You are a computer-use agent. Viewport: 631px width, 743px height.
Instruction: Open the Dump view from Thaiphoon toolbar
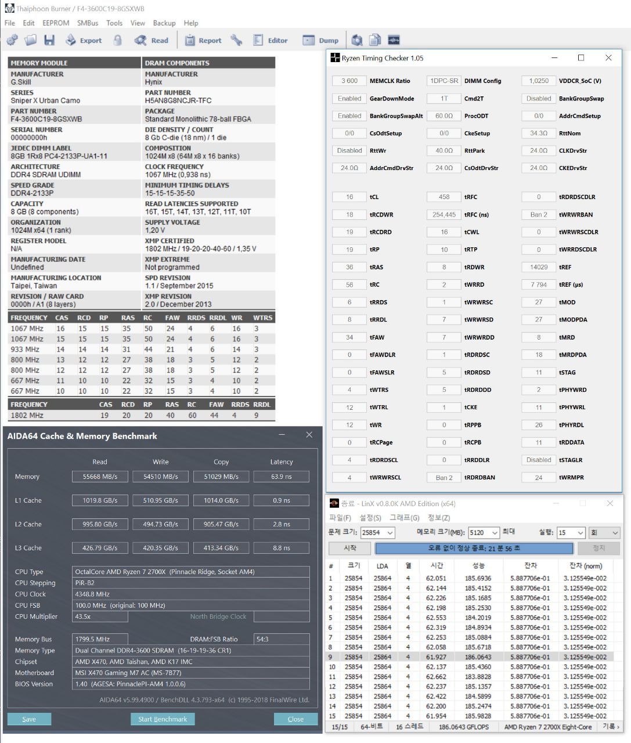click(x=320, y=40)
